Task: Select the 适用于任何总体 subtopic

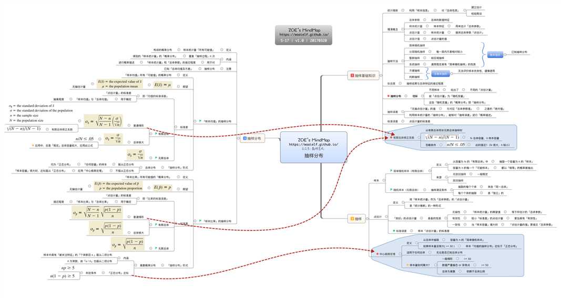Action: pyautogui.click(x=415, y=253)
